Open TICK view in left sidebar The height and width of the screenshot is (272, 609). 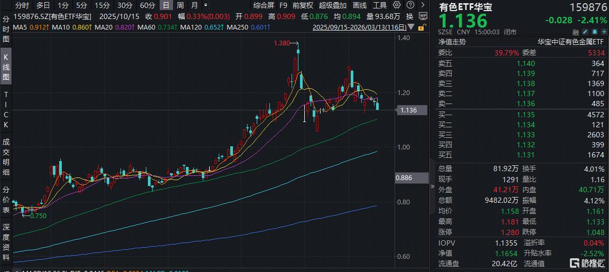[6, 109]
